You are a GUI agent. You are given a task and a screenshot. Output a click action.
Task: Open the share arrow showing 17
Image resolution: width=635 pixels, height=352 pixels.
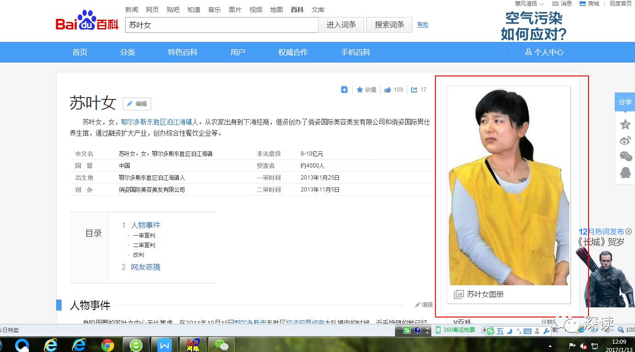click(419, 90)
